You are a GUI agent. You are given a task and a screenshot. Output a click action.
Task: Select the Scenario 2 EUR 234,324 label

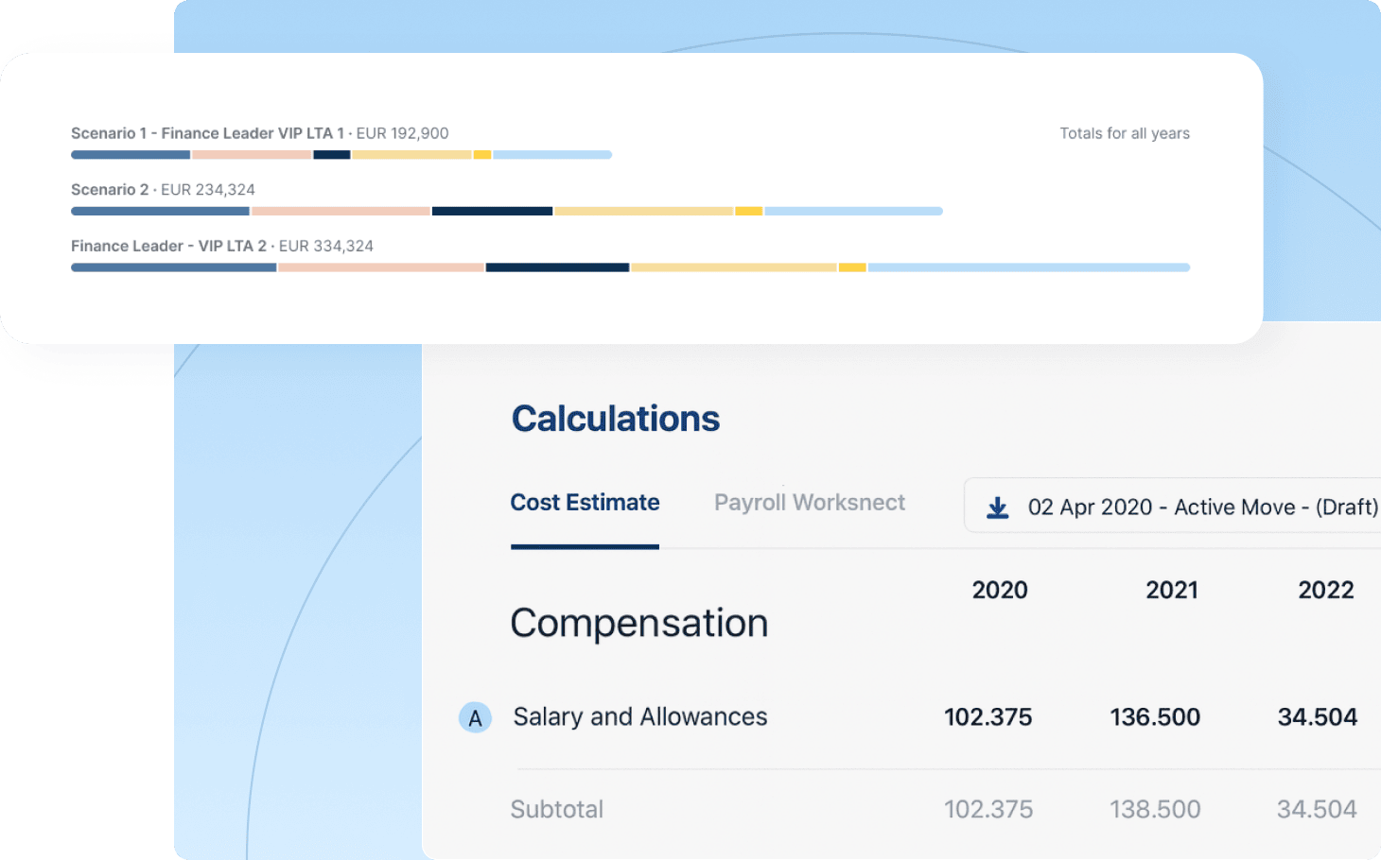pos(163,190)
